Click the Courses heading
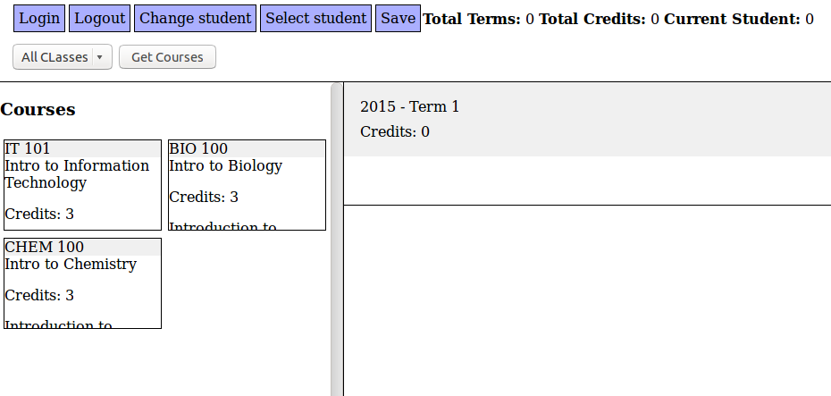The width and height of the screenshot is (831, 396). 38,110
